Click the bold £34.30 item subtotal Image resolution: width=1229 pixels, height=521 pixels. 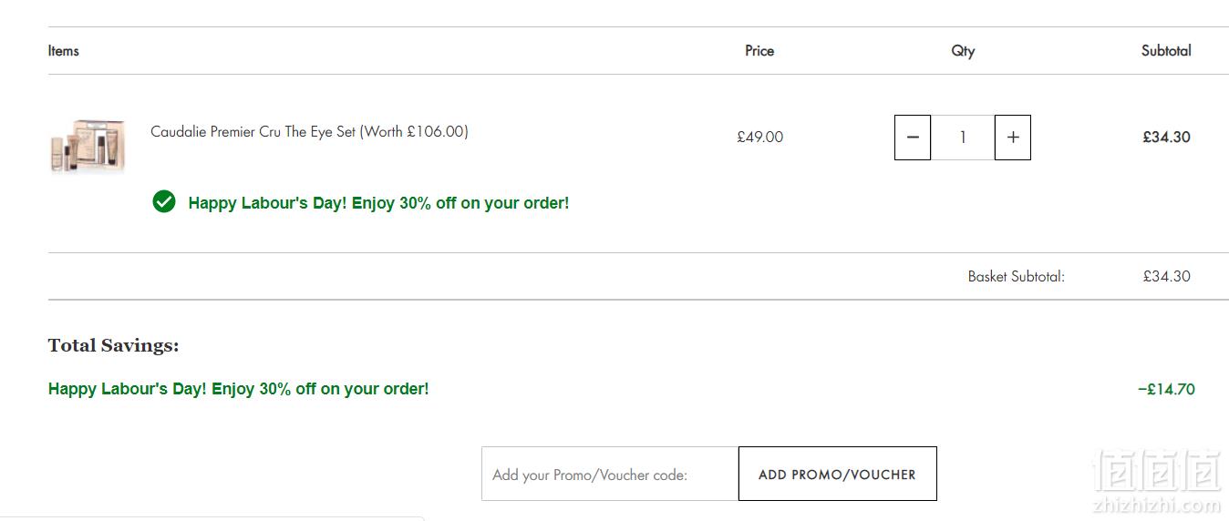point(1167,137)
